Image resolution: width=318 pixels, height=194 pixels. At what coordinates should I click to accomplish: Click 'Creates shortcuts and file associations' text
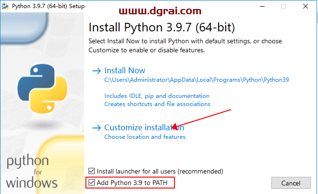[157, 104]
